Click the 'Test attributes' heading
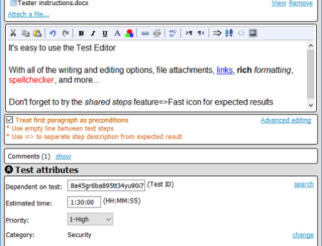The width and height of the screenshot is (322, 246). (x=47, y=170)
